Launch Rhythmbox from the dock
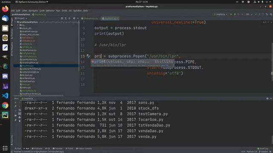Screen dimensions: 273x153 (5, 38)
